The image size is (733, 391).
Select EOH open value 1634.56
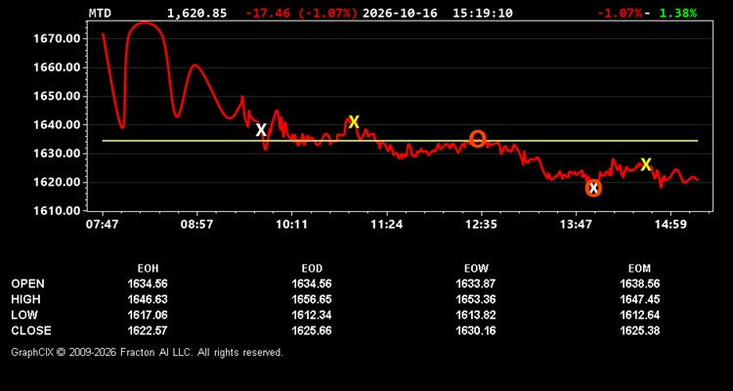click(x=148, y=283)
